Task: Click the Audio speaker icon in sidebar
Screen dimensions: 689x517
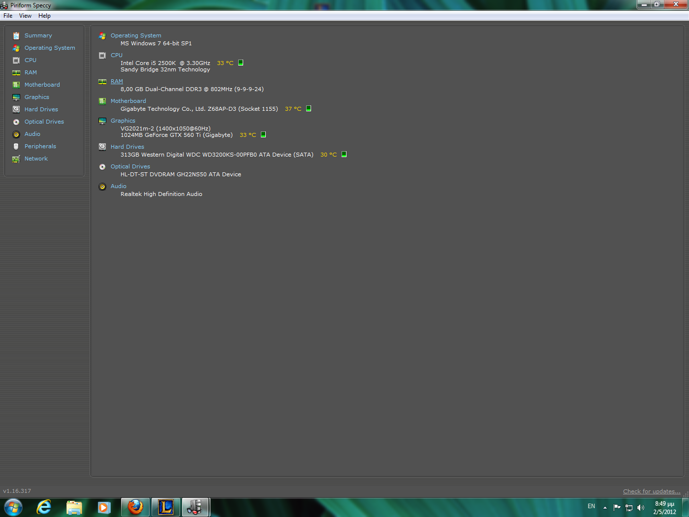Action: coord(16,134)
